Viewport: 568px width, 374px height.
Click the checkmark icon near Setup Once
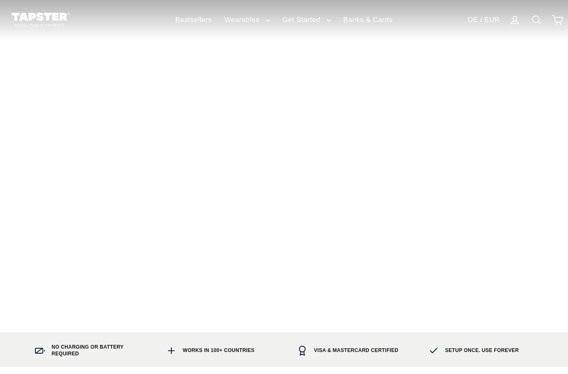coord(434,351)
